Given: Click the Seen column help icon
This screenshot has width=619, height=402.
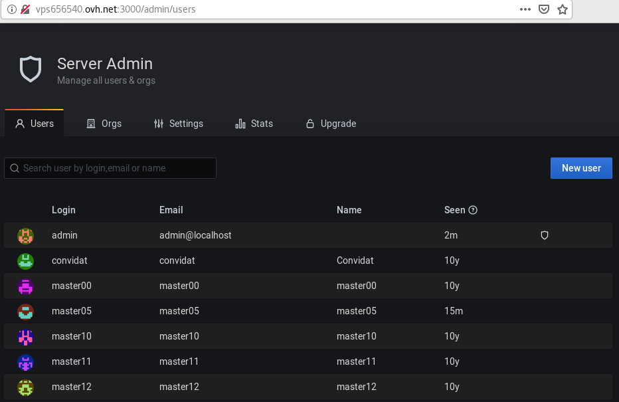Looking at the screenshot, I should coord(473,210).
